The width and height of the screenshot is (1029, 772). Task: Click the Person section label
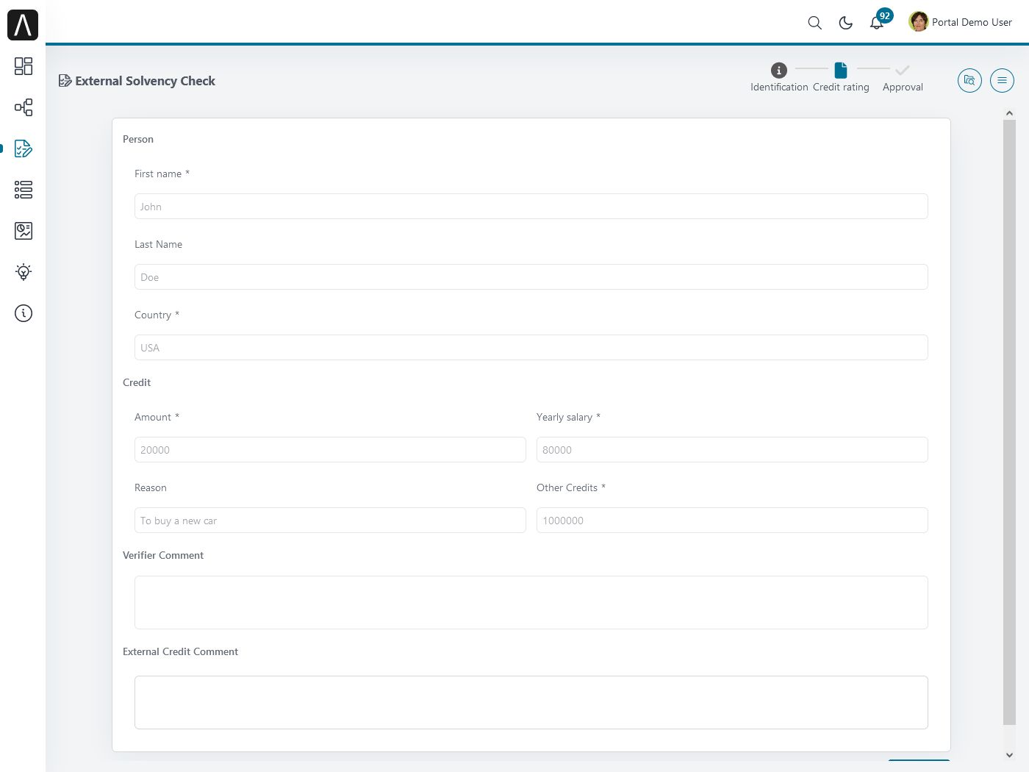click(x=138, y=139)
